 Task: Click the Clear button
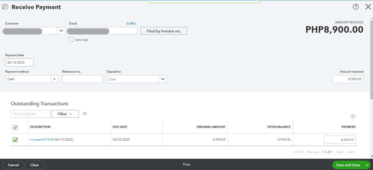(x=35, y=165)
